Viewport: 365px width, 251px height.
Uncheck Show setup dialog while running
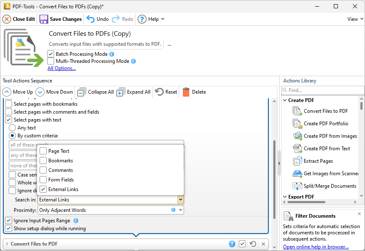(x=8, y=229)
